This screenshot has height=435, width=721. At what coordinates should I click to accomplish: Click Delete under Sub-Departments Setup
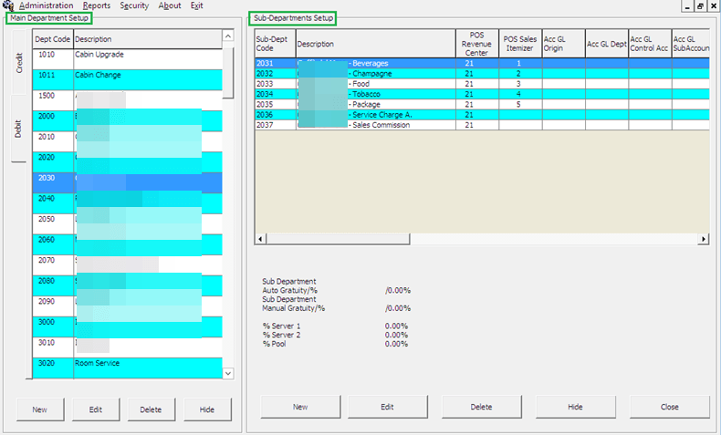pyautogui.click(x=482, y=407)
